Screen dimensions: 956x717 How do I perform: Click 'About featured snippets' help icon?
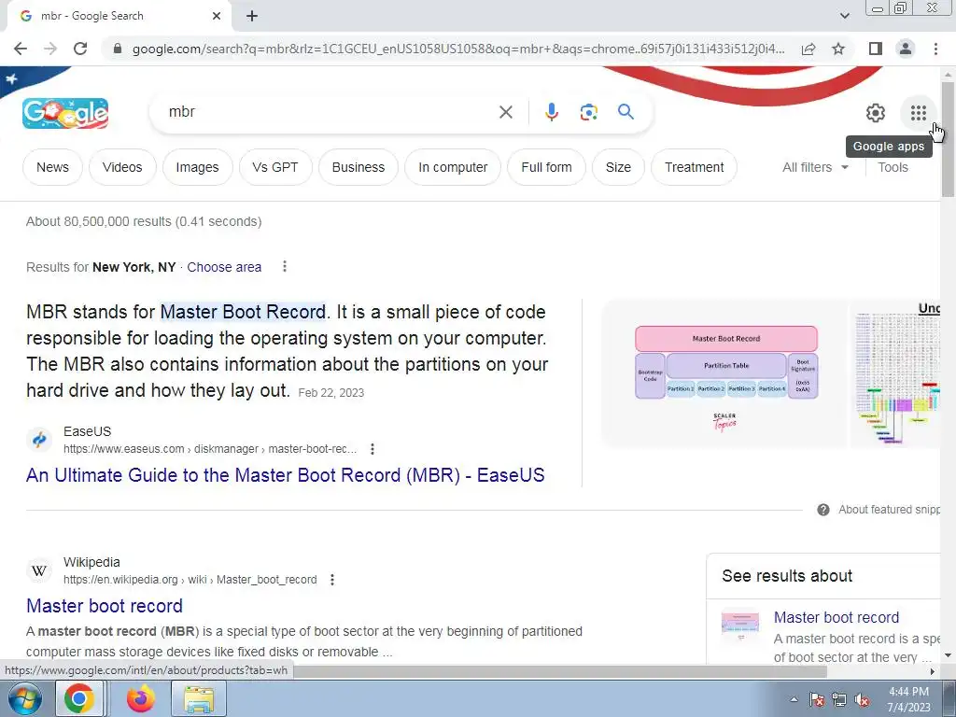pyautogui.click(x=823, y=510)
